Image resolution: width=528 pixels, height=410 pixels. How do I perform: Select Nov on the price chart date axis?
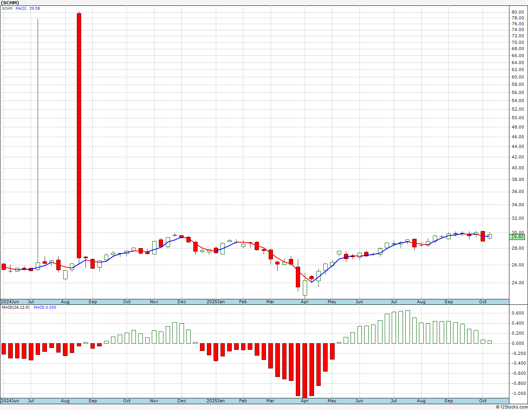pyautogui.click(x=154, y=302)
